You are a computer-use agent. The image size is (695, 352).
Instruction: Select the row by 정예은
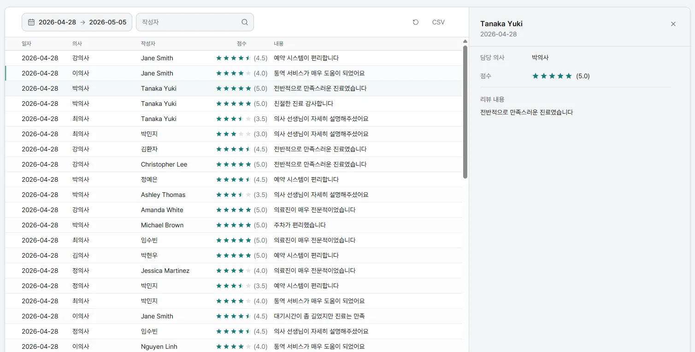233,179
